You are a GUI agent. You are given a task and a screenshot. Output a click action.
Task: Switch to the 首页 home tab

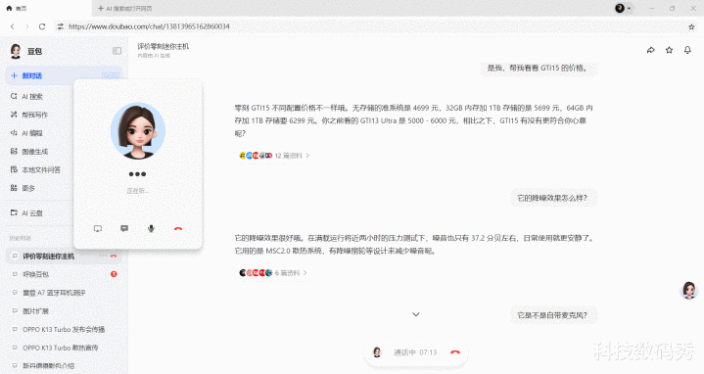point(46,8)
